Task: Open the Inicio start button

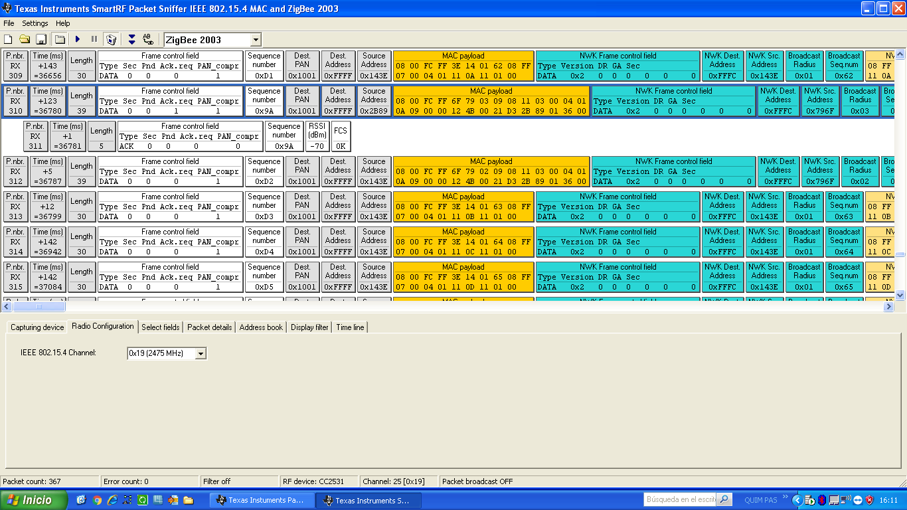Action: (x=34, y=500)
